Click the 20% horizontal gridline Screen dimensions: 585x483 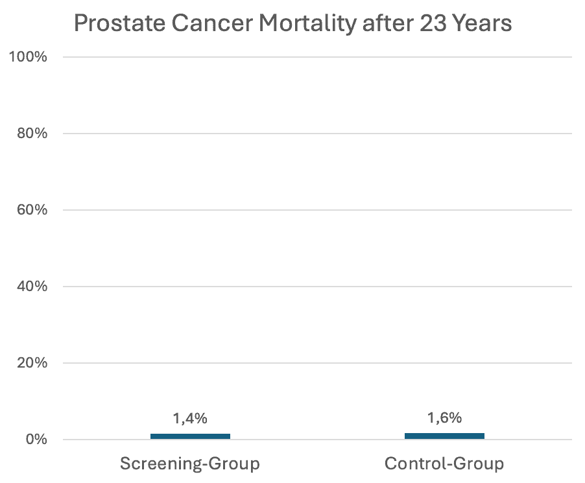pos(318,363)
